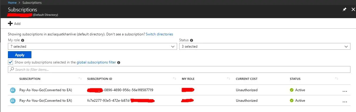Image resolution: width=356 pixels, height=112 pixels.
Task: Pin the Subscriptions blade to dashboard
Action: 345,10
